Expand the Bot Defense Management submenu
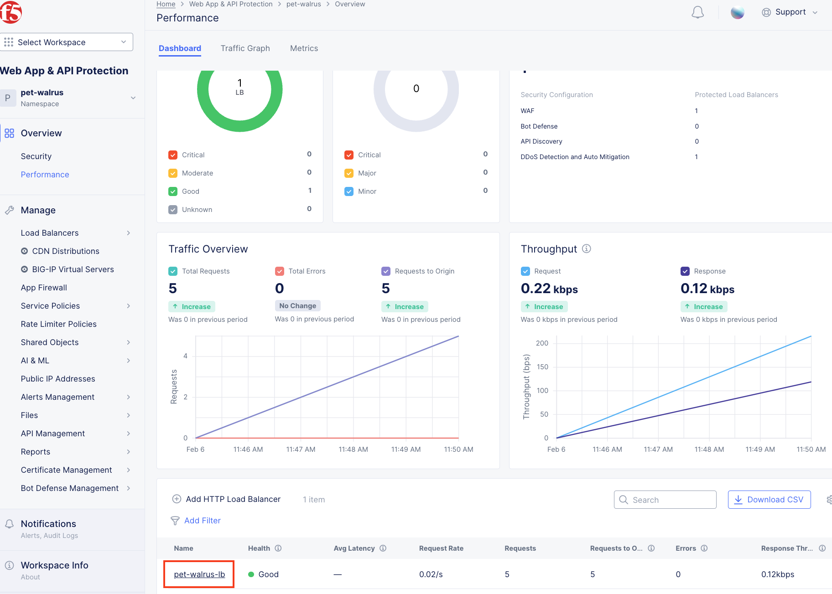Viewport: 832px width, 594px height. tap(129, 488)
